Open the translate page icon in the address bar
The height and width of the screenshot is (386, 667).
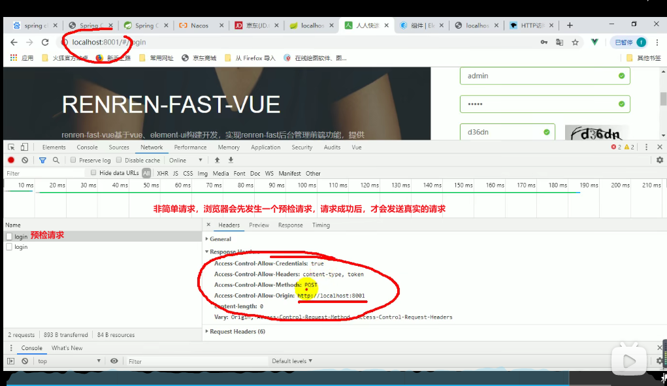click(x=559, y=42)
